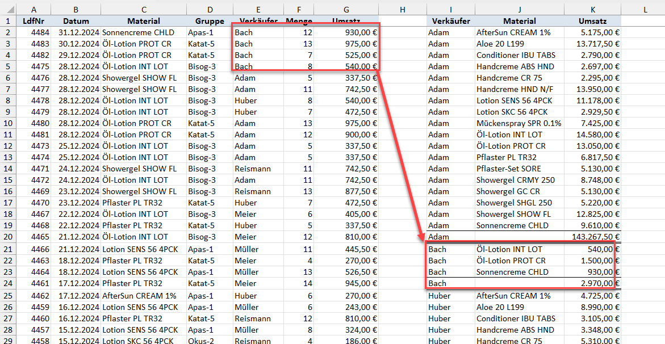Select column L header
Image resolution: width=665 pixels, height=344 pixels.
point(645,10)
